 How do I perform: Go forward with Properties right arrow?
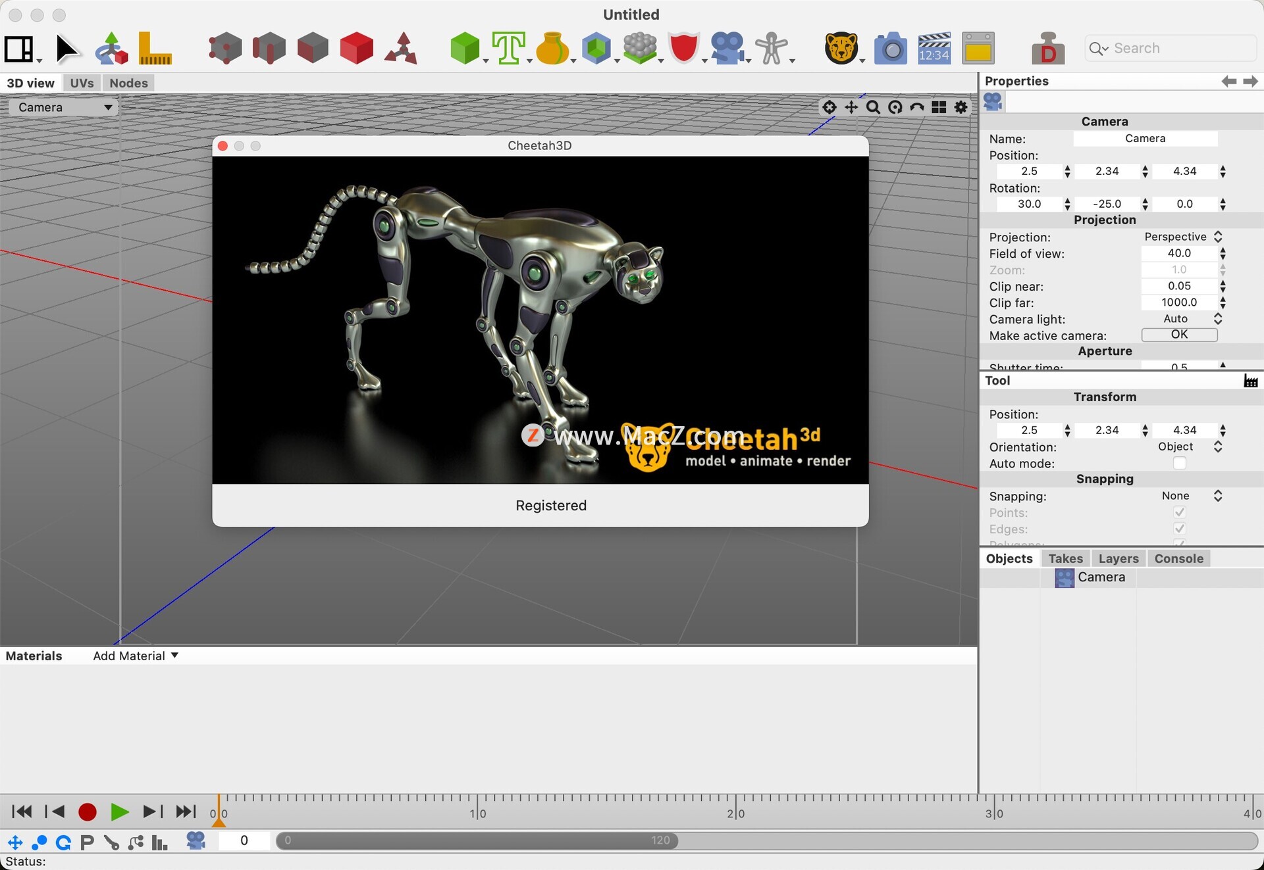1250,81
